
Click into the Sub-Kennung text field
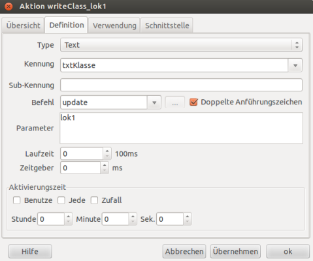(x=181, y=85)
